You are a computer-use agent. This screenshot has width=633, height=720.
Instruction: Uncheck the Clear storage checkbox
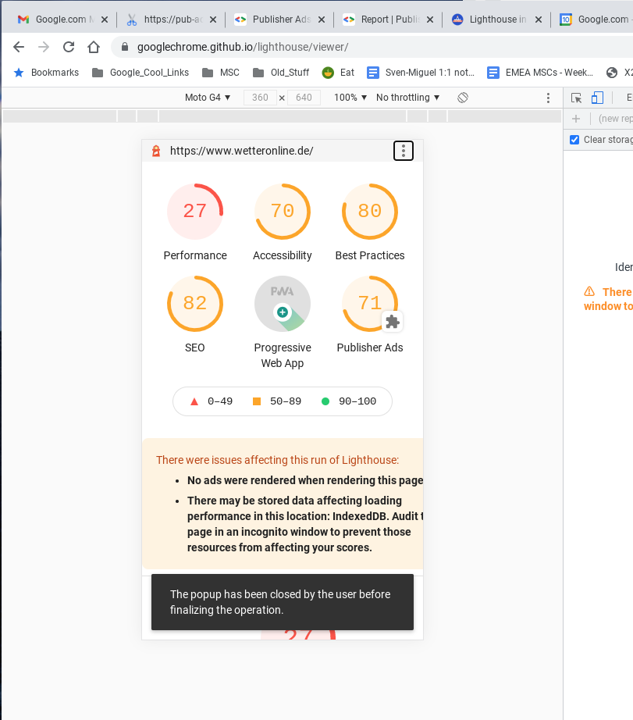pyautogui.click(x=575, y=139)
